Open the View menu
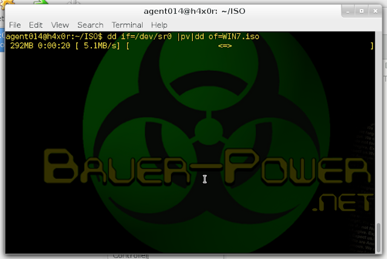 pyautogui.click(x=60, y=25)
